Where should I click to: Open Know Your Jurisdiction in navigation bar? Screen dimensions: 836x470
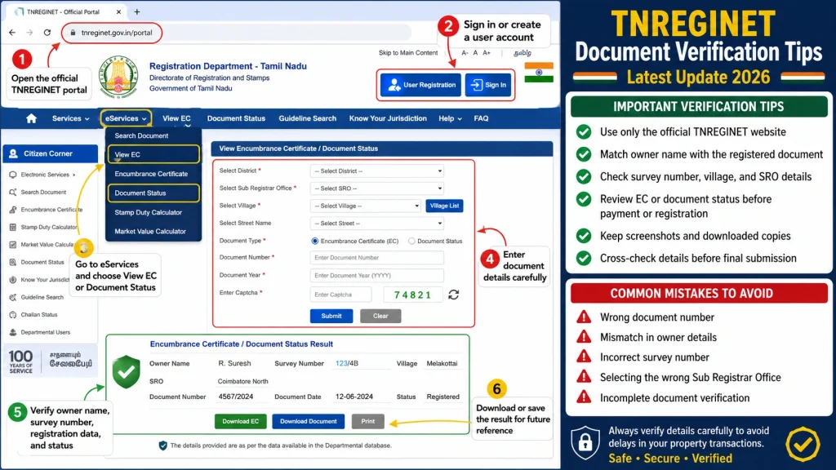tap(388, 118)
